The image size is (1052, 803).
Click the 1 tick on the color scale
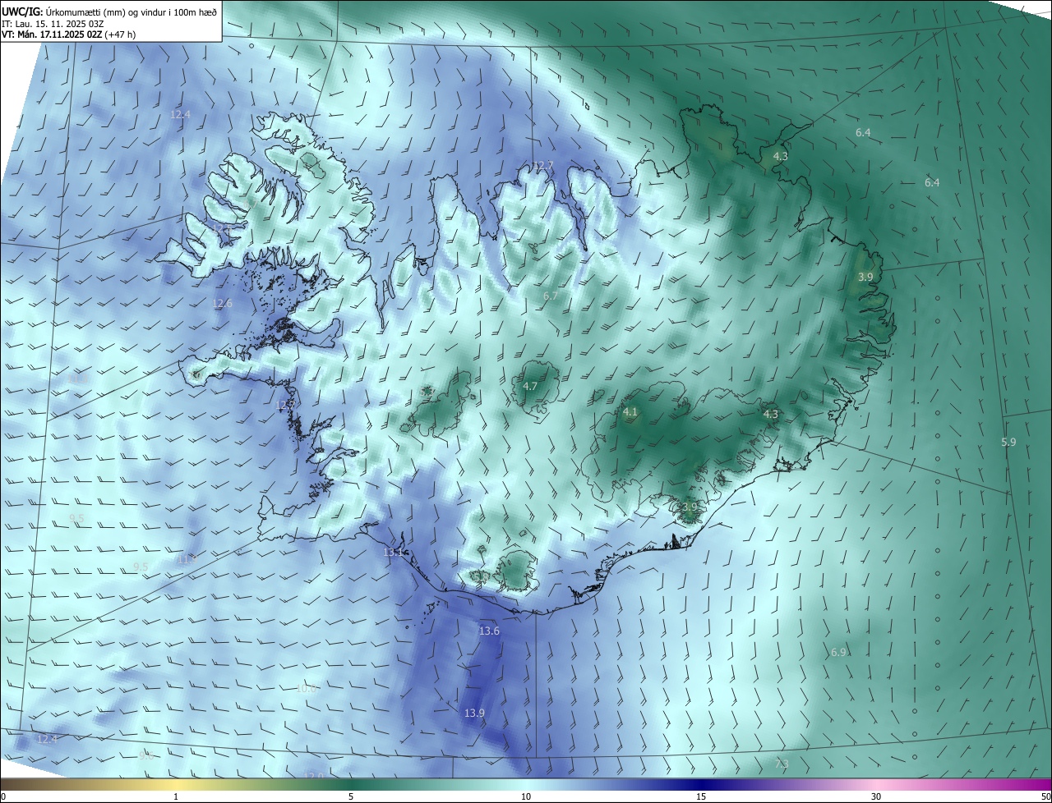[x=176, y=796]
